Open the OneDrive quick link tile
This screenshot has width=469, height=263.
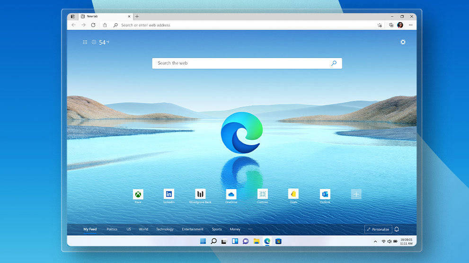pos(231,194)
